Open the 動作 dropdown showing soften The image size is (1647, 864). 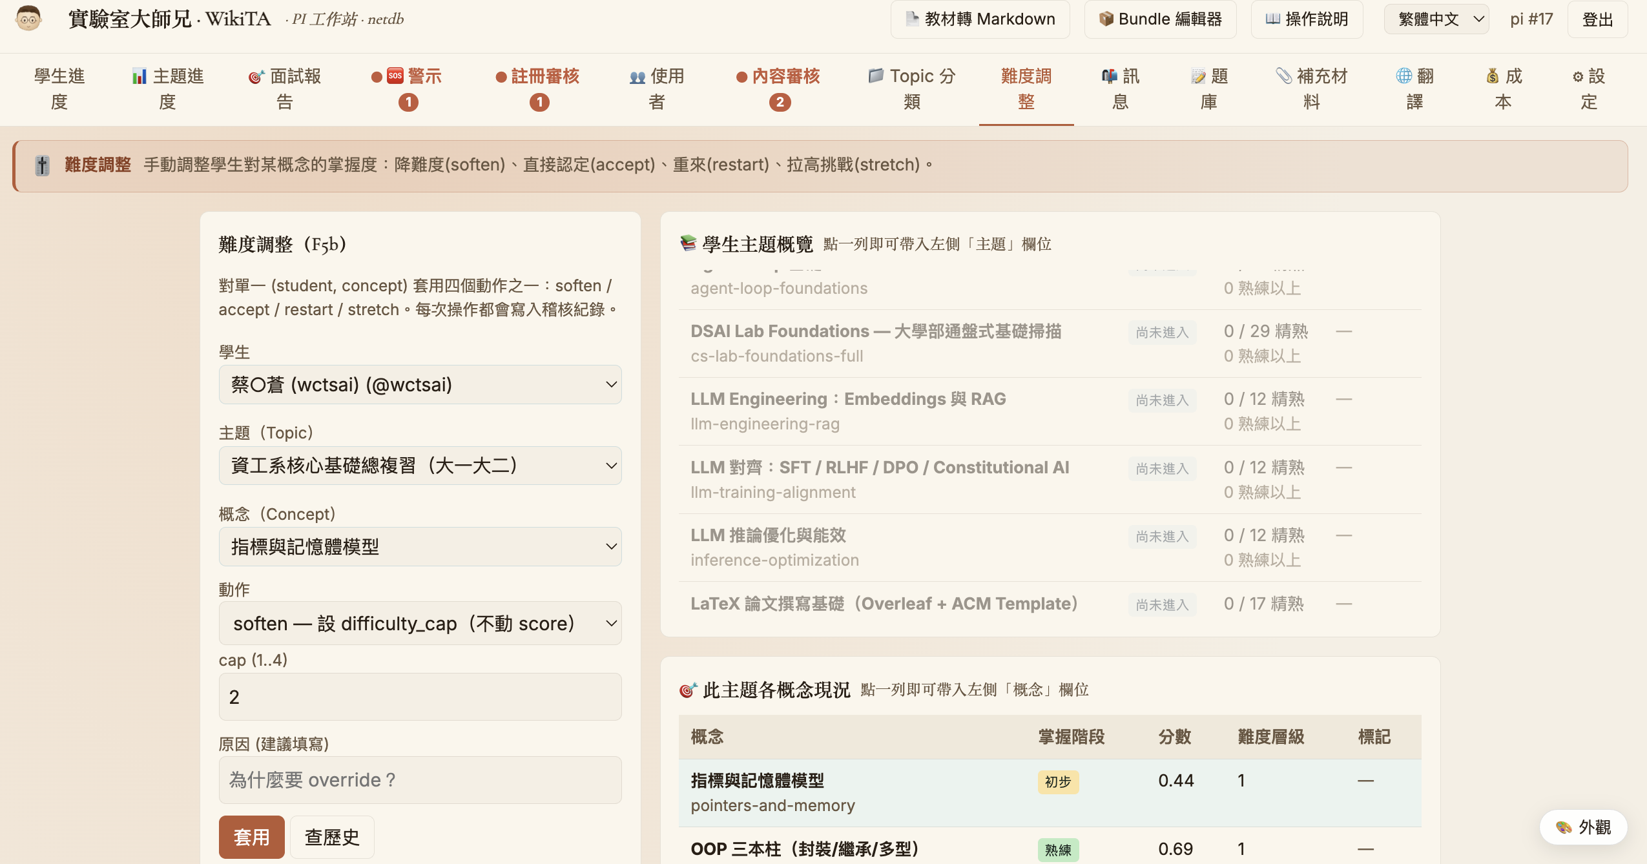coord(420,623)
